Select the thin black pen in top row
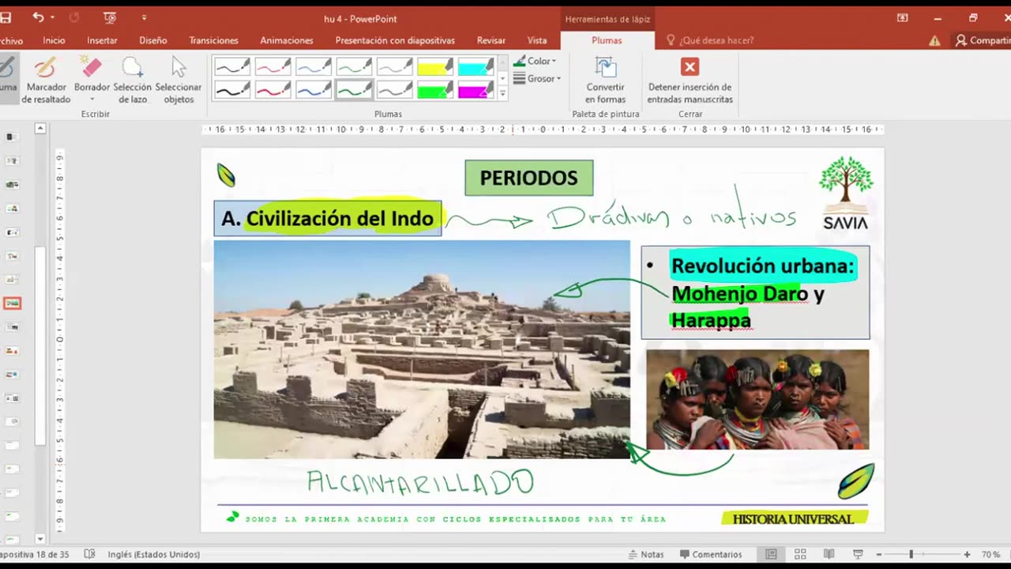This screenshot has height=569, width=1011. tap(232, 67)
